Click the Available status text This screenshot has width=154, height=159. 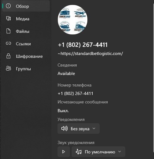coord(66,73)
